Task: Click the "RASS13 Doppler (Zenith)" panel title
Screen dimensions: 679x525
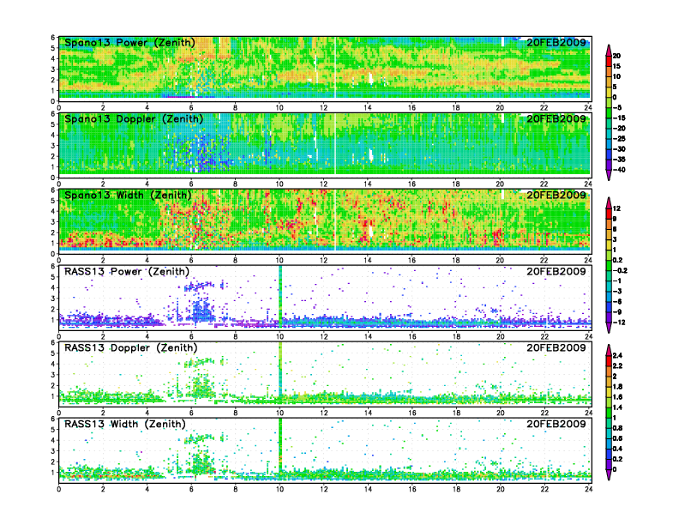Action: tap(131, 347)
